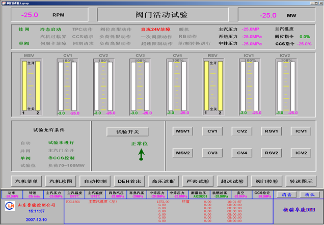This screenshot has height=225, width=324.
Task: Click the 挂闸 status indicator
Action: 24,30
